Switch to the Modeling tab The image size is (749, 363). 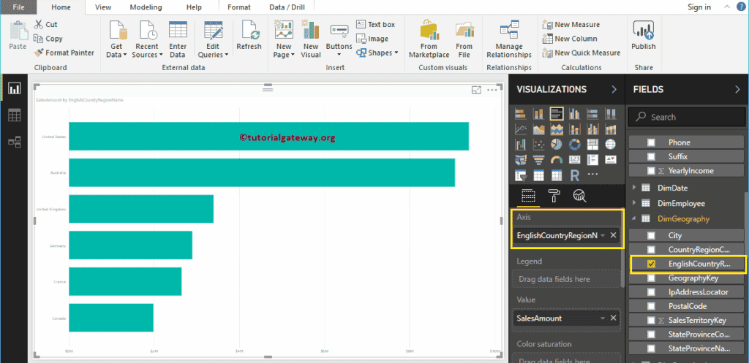[146, 7]
